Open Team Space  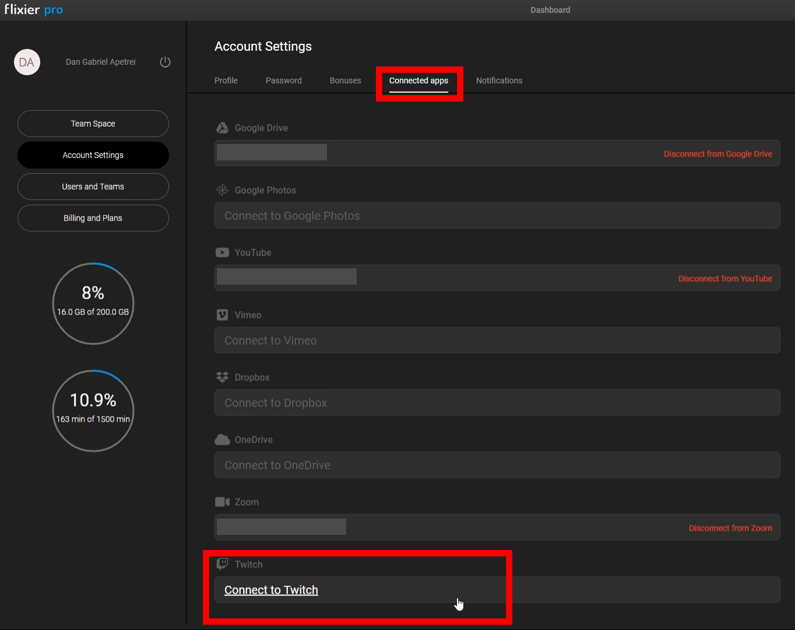[x=93, y=124]
